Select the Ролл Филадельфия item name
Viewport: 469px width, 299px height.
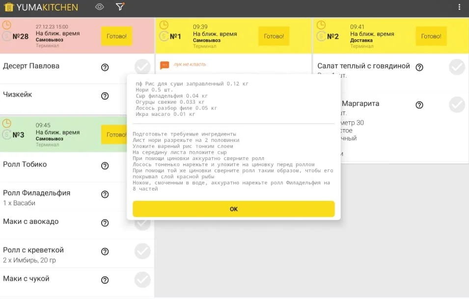coord(36,193)
